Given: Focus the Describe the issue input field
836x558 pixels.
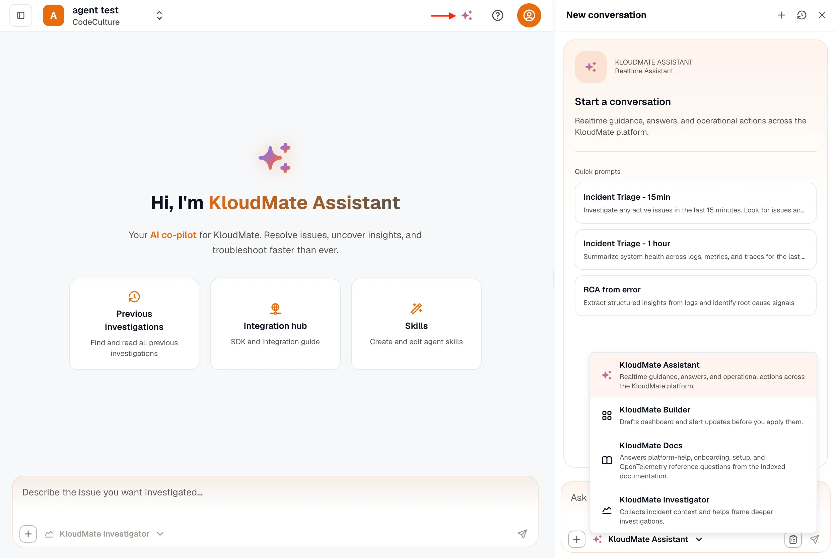Looking at the screenshot, I should coord(275,499).
